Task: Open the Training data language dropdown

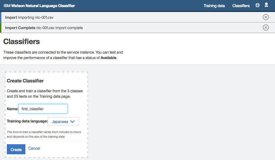Action: [x=63, y=122]
